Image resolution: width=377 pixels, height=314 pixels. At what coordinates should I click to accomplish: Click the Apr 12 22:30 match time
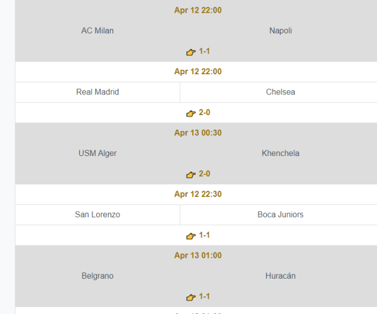198,194
